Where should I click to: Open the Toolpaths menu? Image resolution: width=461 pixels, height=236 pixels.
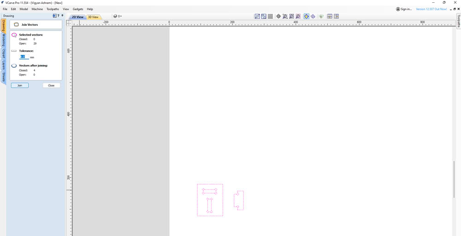(x=53, y=9)
